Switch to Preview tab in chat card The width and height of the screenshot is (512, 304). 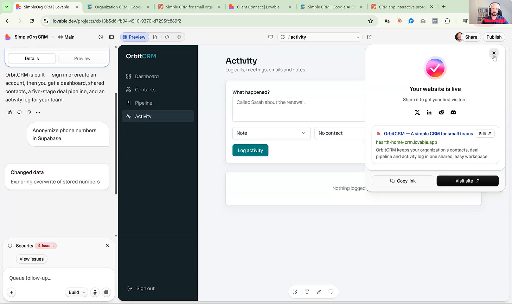point(82,58)
